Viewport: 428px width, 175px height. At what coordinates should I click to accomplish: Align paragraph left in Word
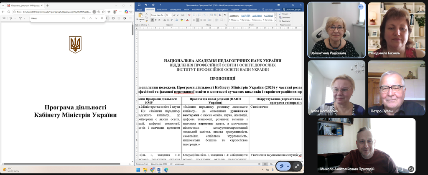(194, 20)
